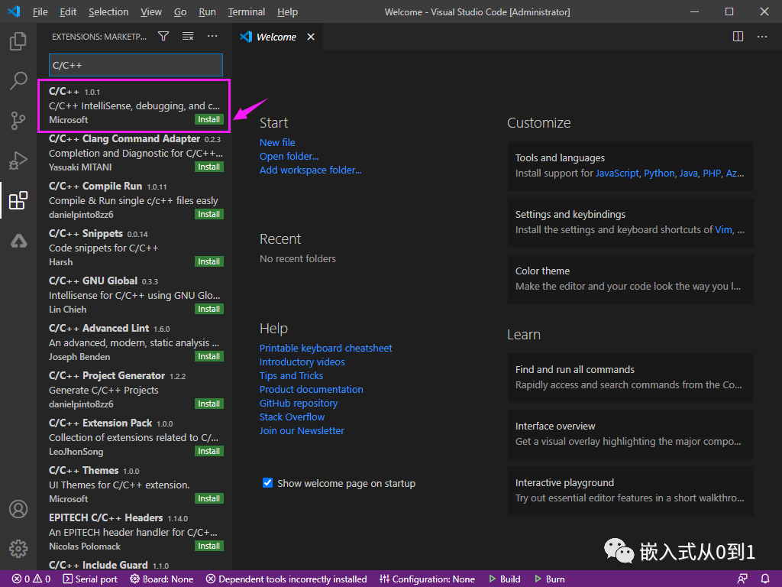This screenshot has height=587, width=782.
Task: Open Serial port from status bar
Action: [90, 579]
